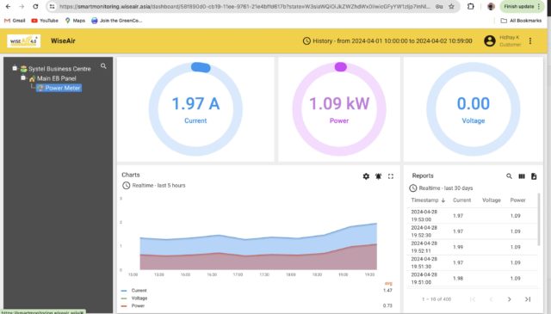Sort Reports by the Current column

[x=461, y=200]
